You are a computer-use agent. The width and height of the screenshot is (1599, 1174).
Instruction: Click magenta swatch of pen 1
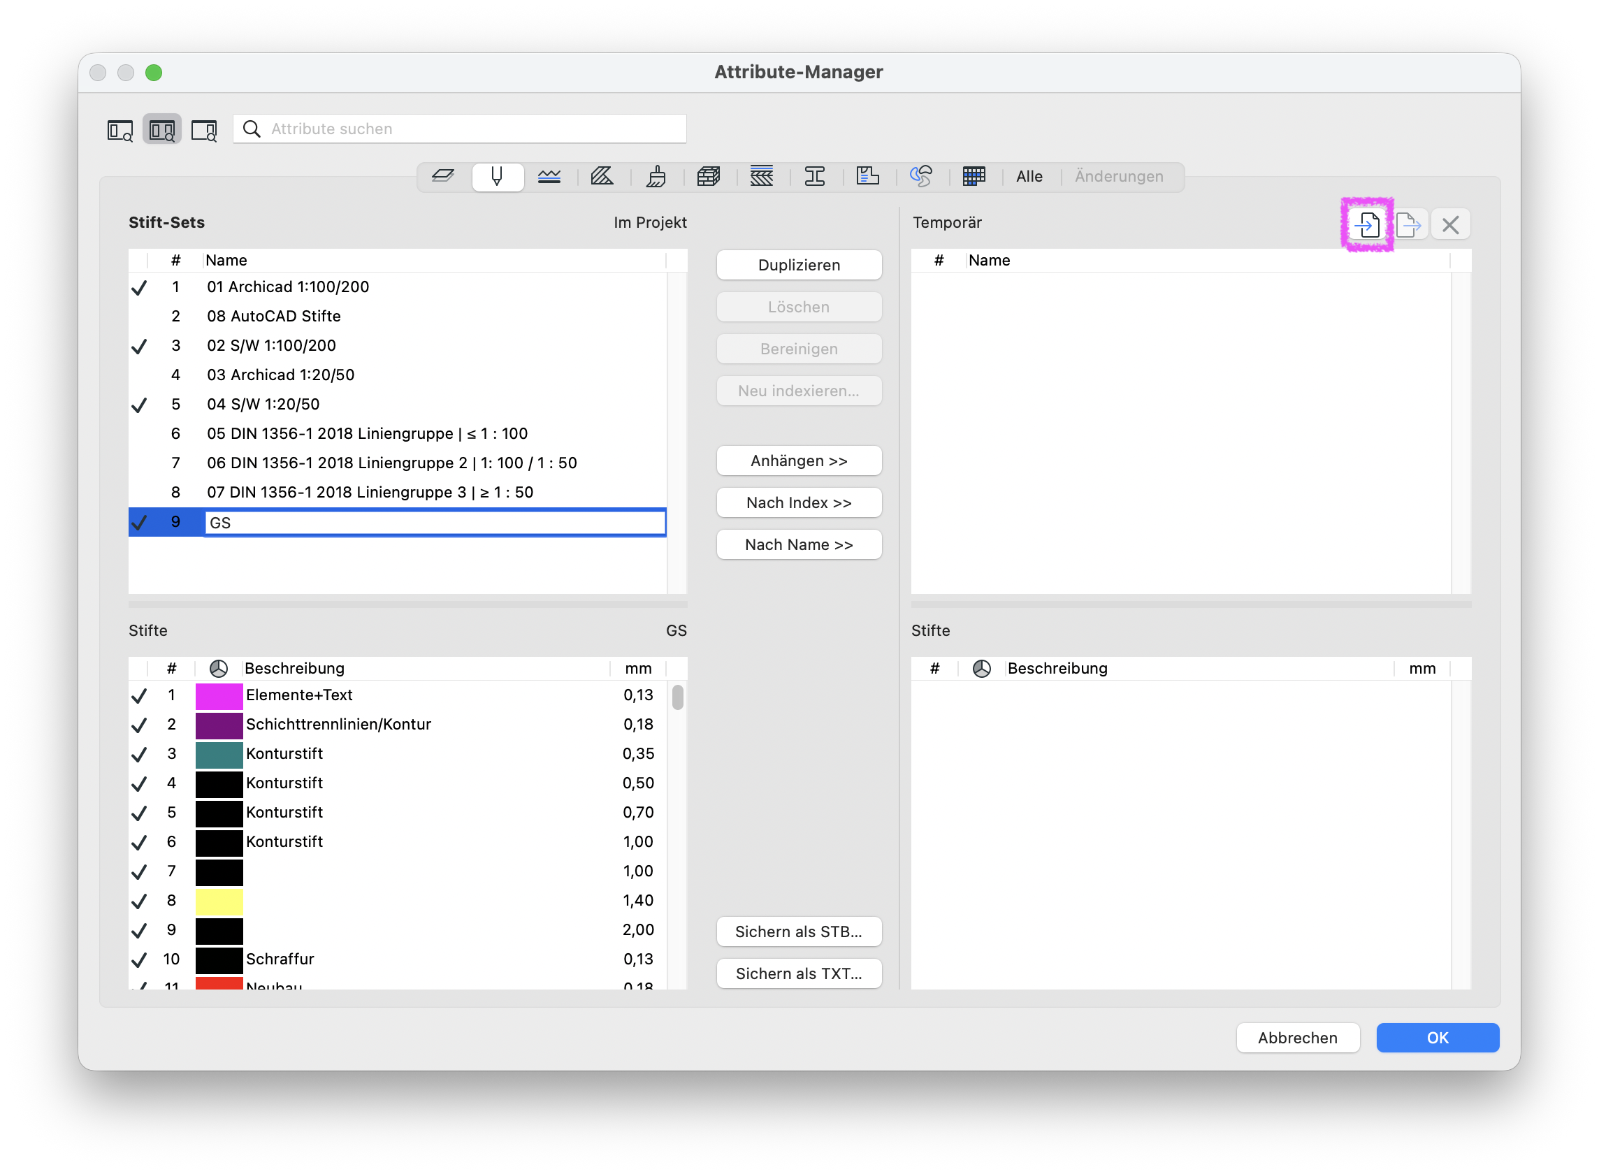[219, 696]
